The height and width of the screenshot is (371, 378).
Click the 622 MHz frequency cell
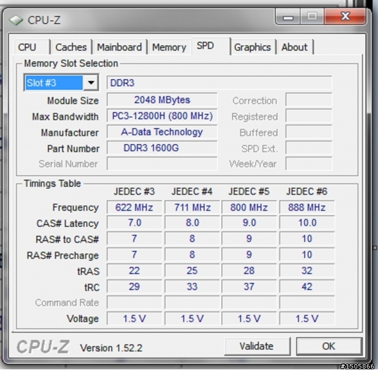(134, 207)
